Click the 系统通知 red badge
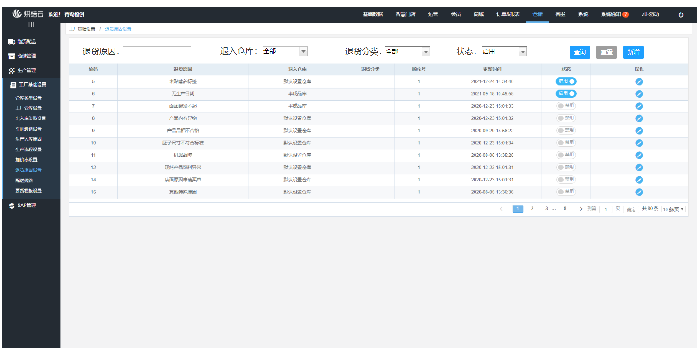The width and height of the screenshot is (699, 349). pyautogui.click(x=626, y=14)
